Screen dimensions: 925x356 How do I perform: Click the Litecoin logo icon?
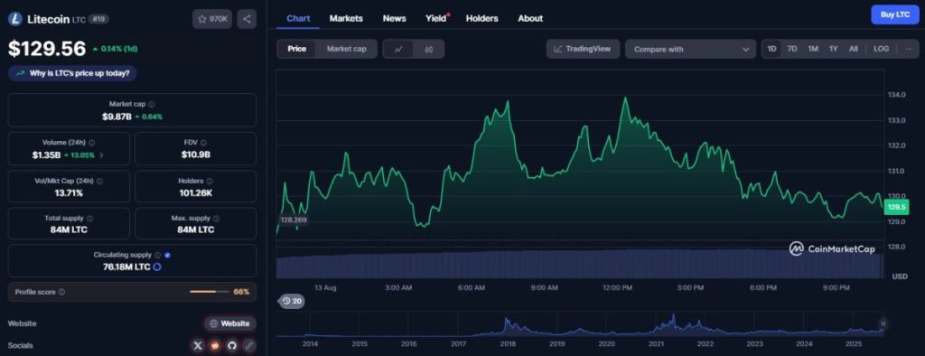(x=14, y=19)
